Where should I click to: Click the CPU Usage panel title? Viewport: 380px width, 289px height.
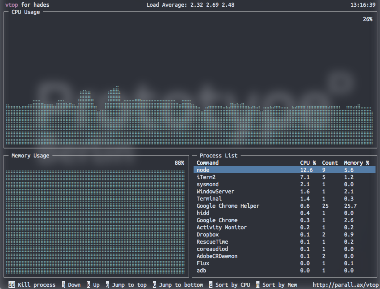coord(26,12)
